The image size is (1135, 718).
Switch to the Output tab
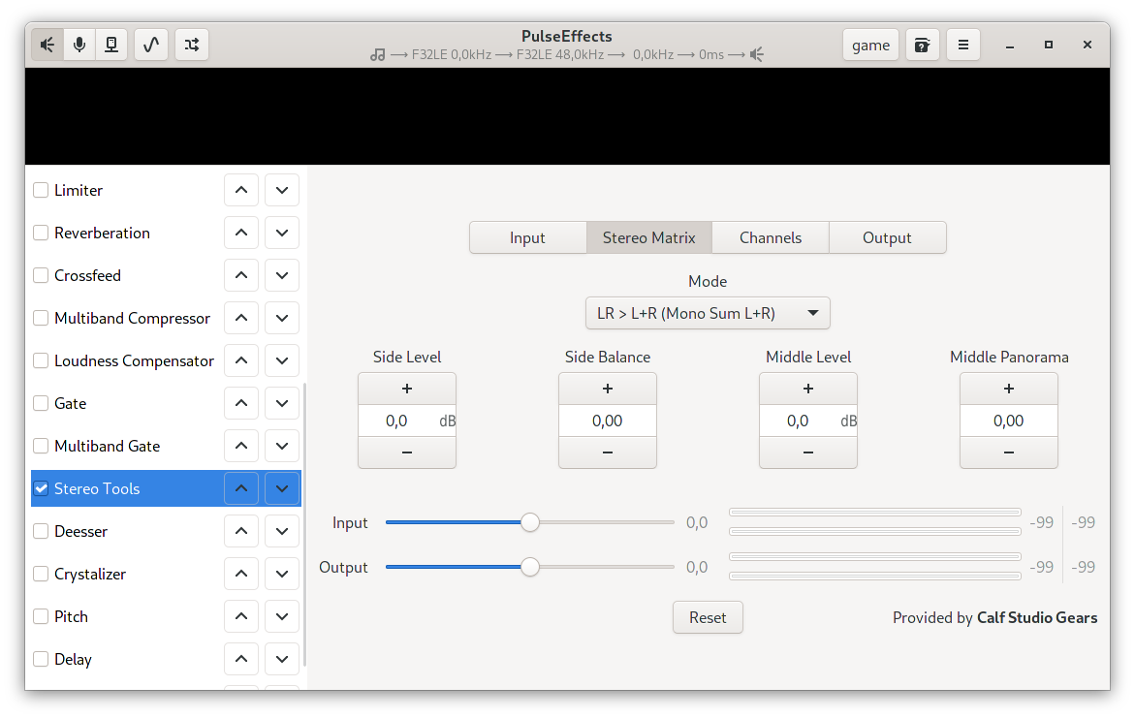[x=888, y=238]
